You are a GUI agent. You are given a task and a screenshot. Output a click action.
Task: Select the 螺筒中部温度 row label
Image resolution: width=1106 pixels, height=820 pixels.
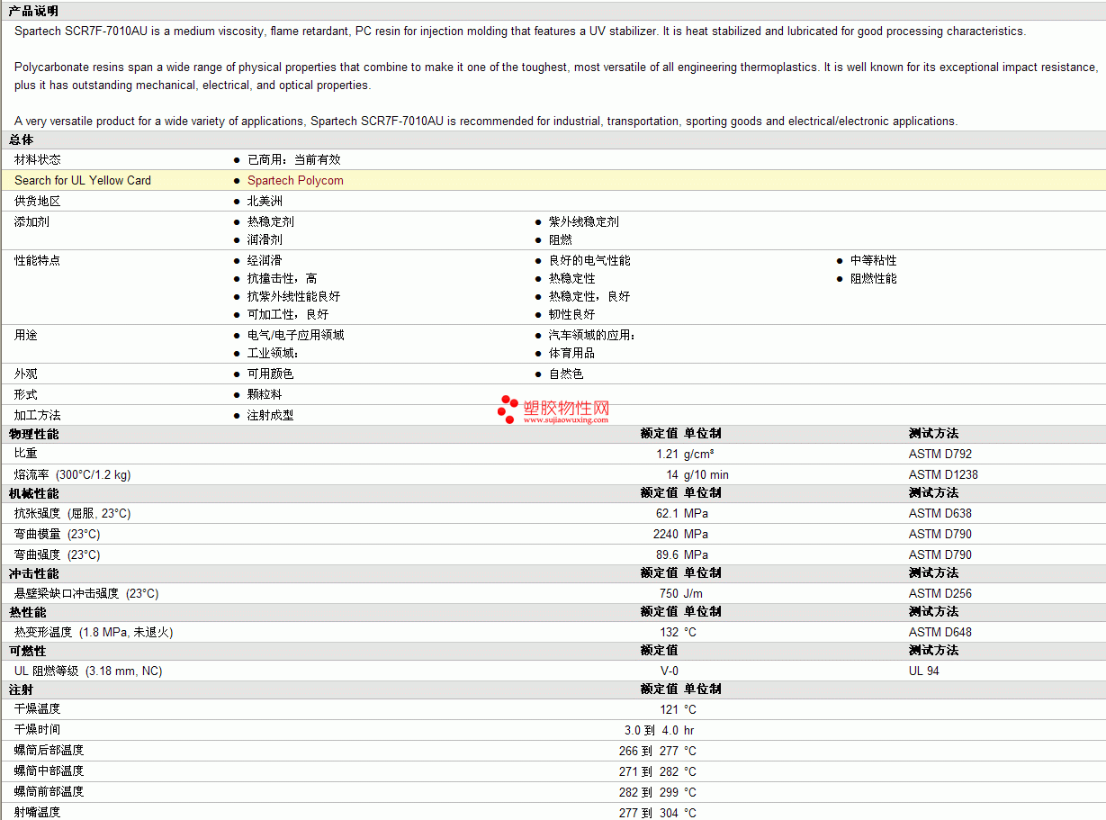click(49, 771)
